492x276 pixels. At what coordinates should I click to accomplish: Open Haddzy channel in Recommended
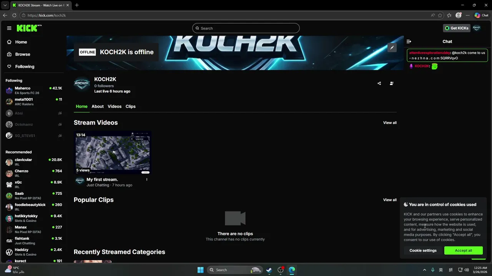tap(34, 252)
